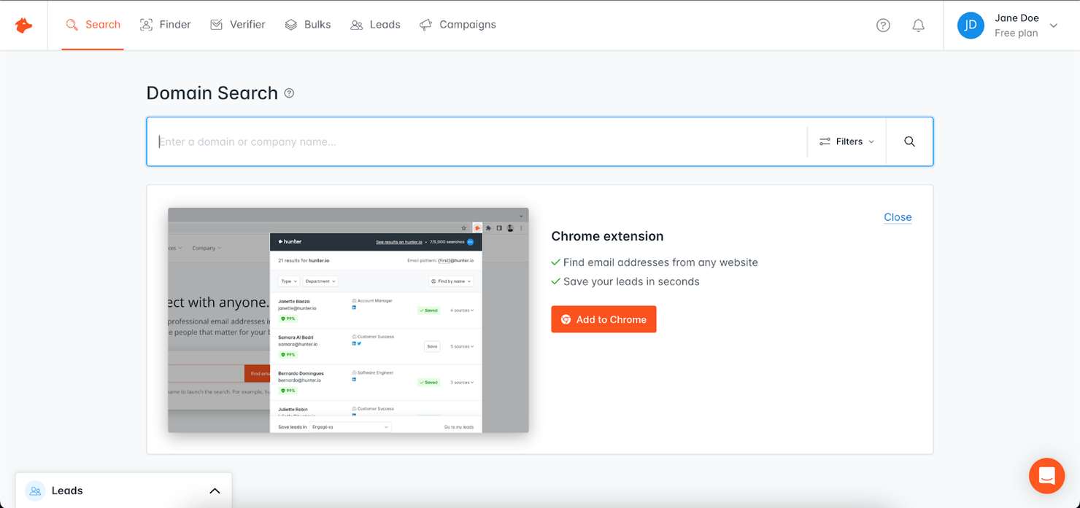Focus the domain or company name input
This screenshot has height=508, width=1080.
pyautogui.click(x=474, y=141)
